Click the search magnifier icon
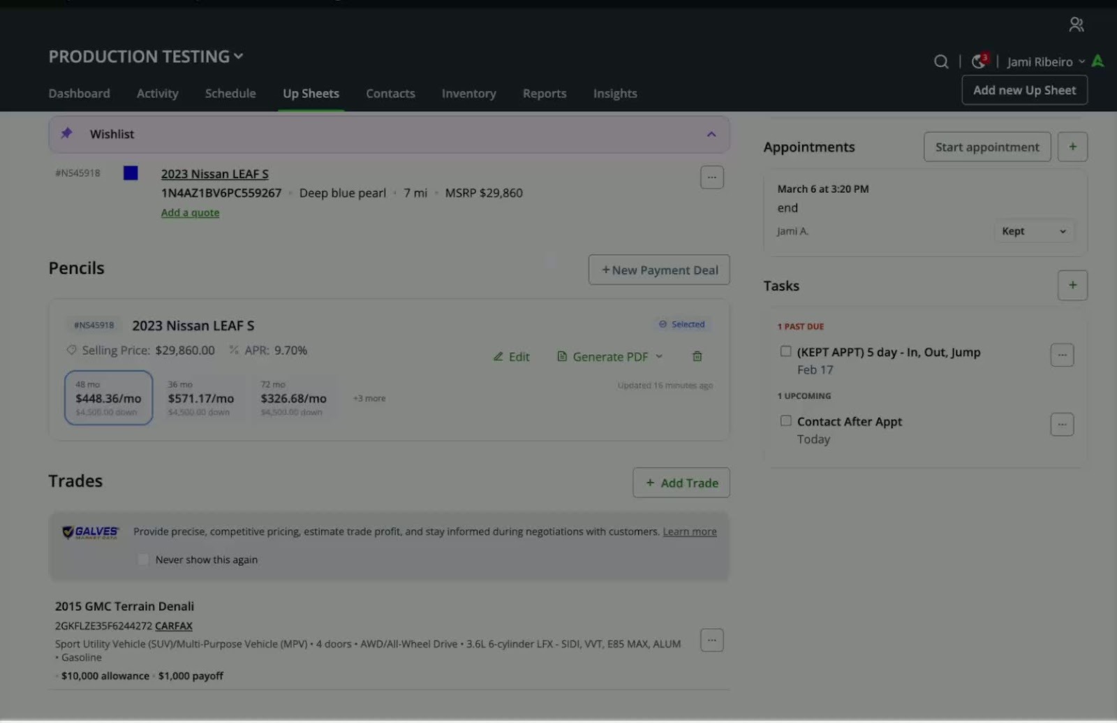Viewport: 1117px width, 723px height. tap(941, 62)
